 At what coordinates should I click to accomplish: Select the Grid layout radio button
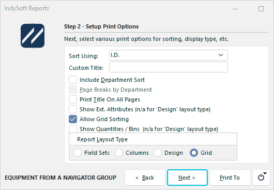pos(194,153)
